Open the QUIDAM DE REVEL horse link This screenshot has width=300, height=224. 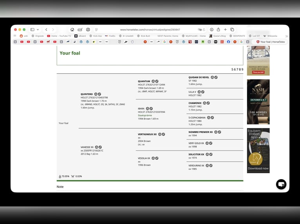click(199, 77)
